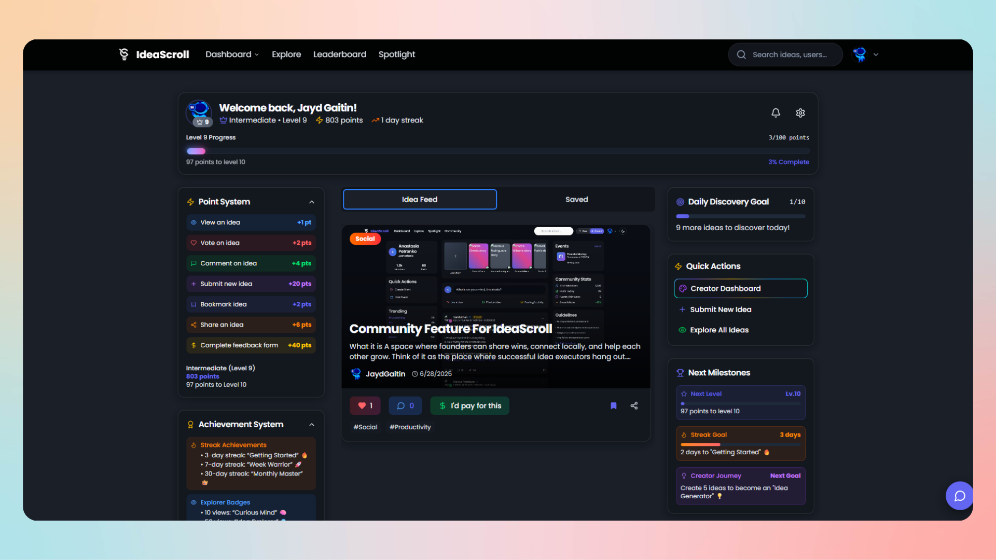
Task: Click the IdeaScroll logo icon
Action: [124, 54]
